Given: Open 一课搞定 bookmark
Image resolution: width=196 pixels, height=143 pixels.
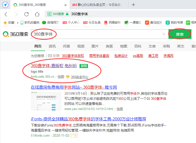Looking at the screenshot, I should click(133, 23).
